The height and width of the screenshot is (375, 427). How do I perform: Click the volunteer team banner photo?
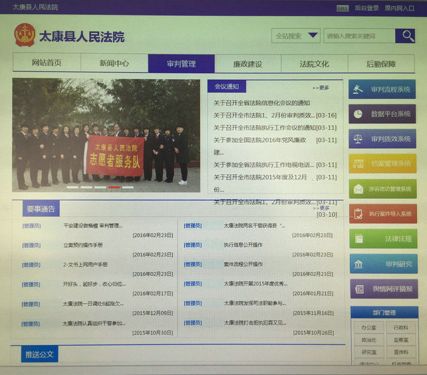[x=106, y=136]
